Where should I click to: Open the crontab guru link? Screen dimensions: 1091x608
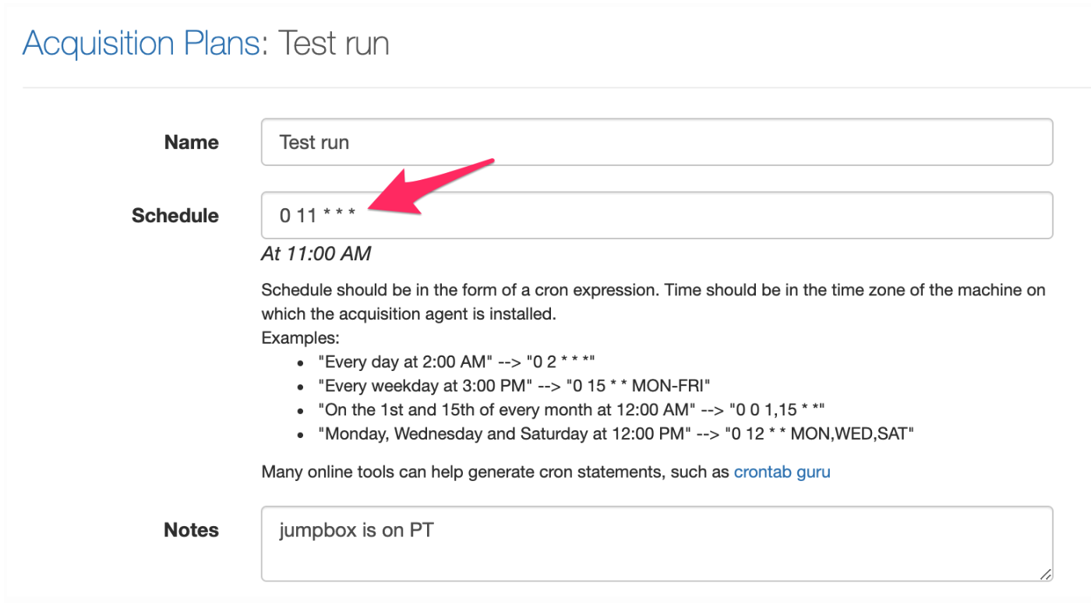coord(782,472)
